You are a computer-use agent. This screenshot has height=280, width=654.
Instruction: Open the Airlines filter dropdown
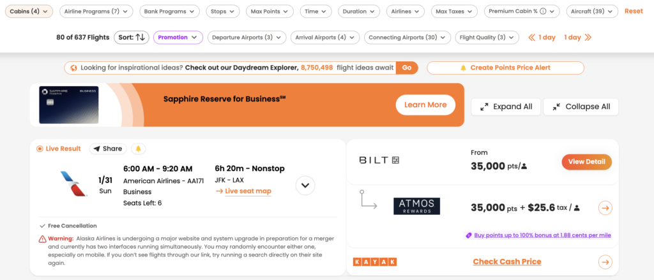click(x=405, y=11)
